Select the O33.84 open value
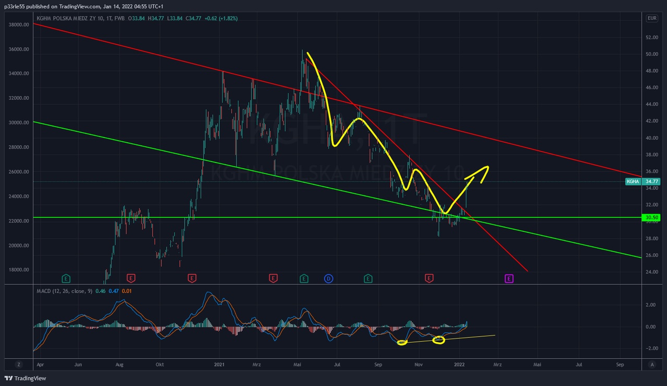The height and width of the screenshot is (386, 667). (138, 18)
